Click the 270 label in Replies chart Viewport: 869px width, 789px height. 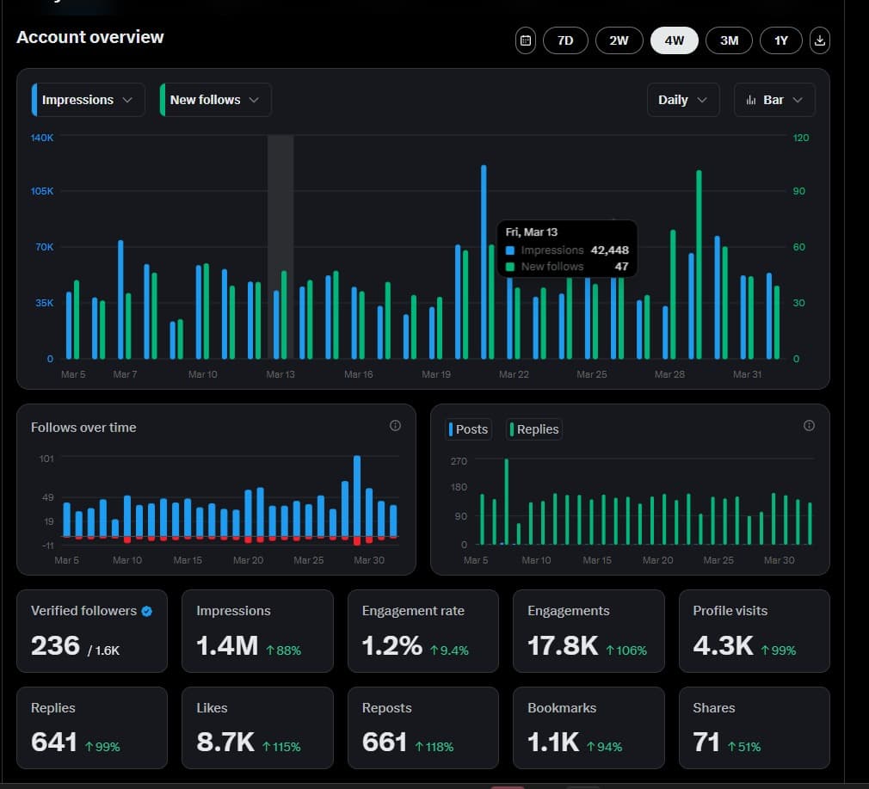coord(459,461)
